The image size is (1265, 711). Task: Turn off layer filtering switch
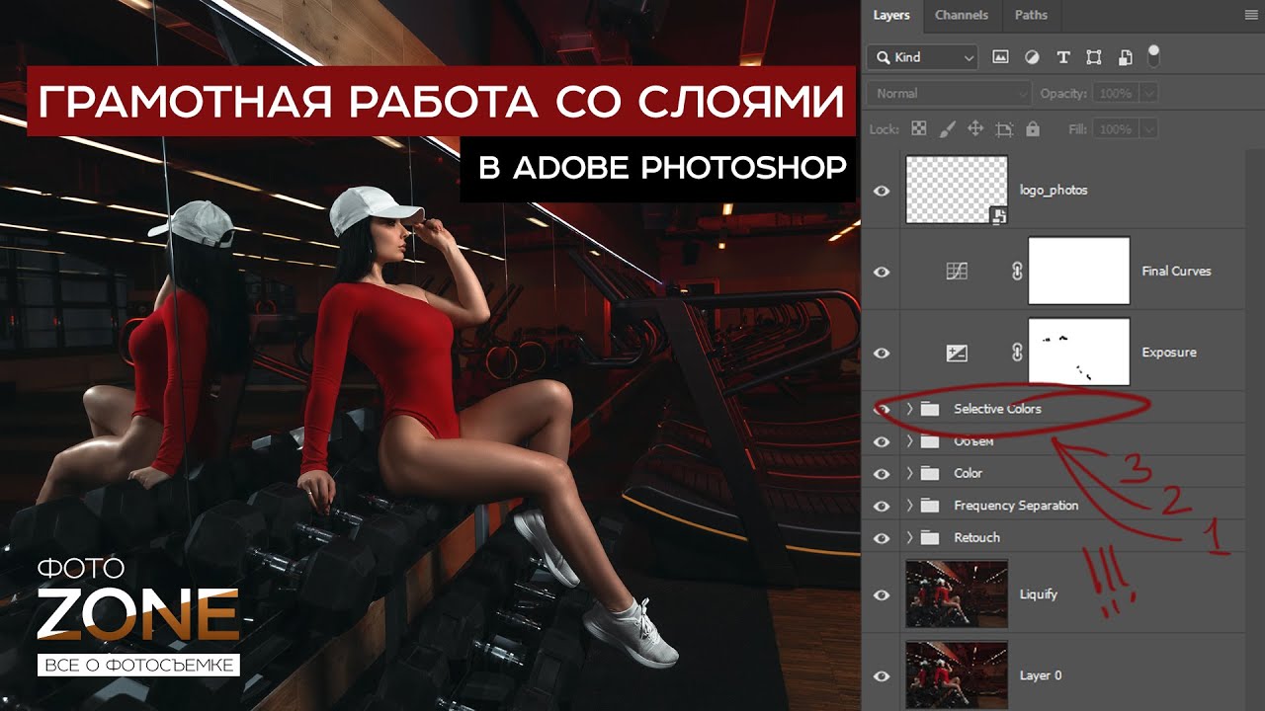[1152, 54]
